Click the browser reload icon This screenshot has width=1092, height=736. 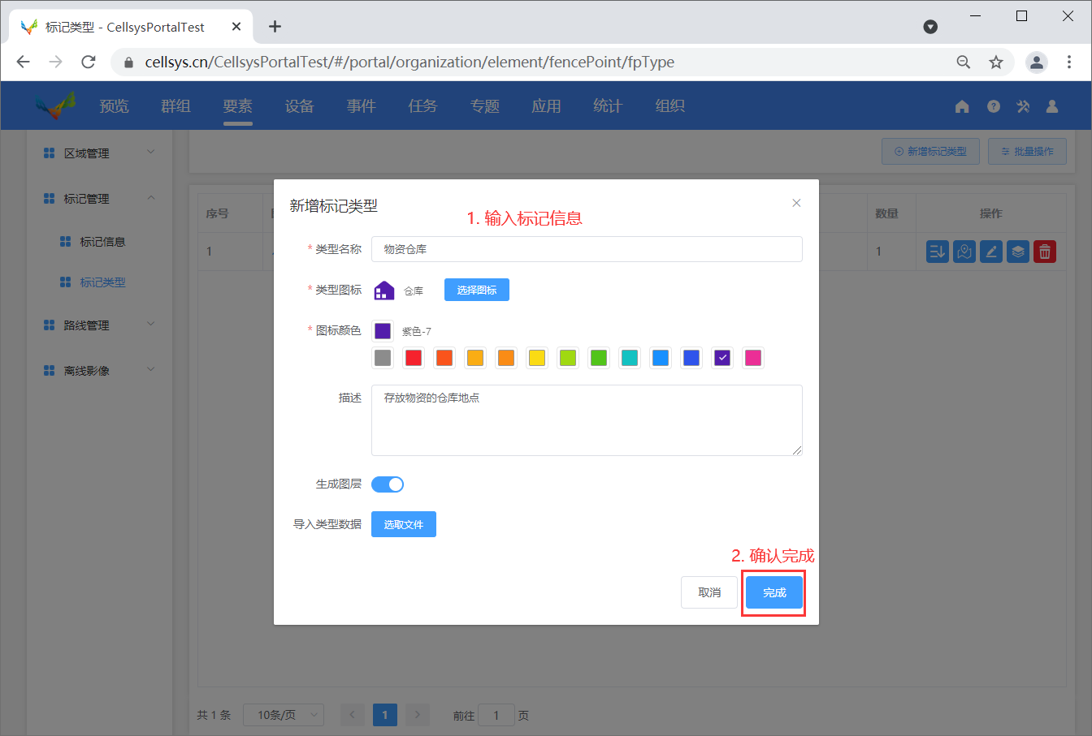(x=89, y=62)
